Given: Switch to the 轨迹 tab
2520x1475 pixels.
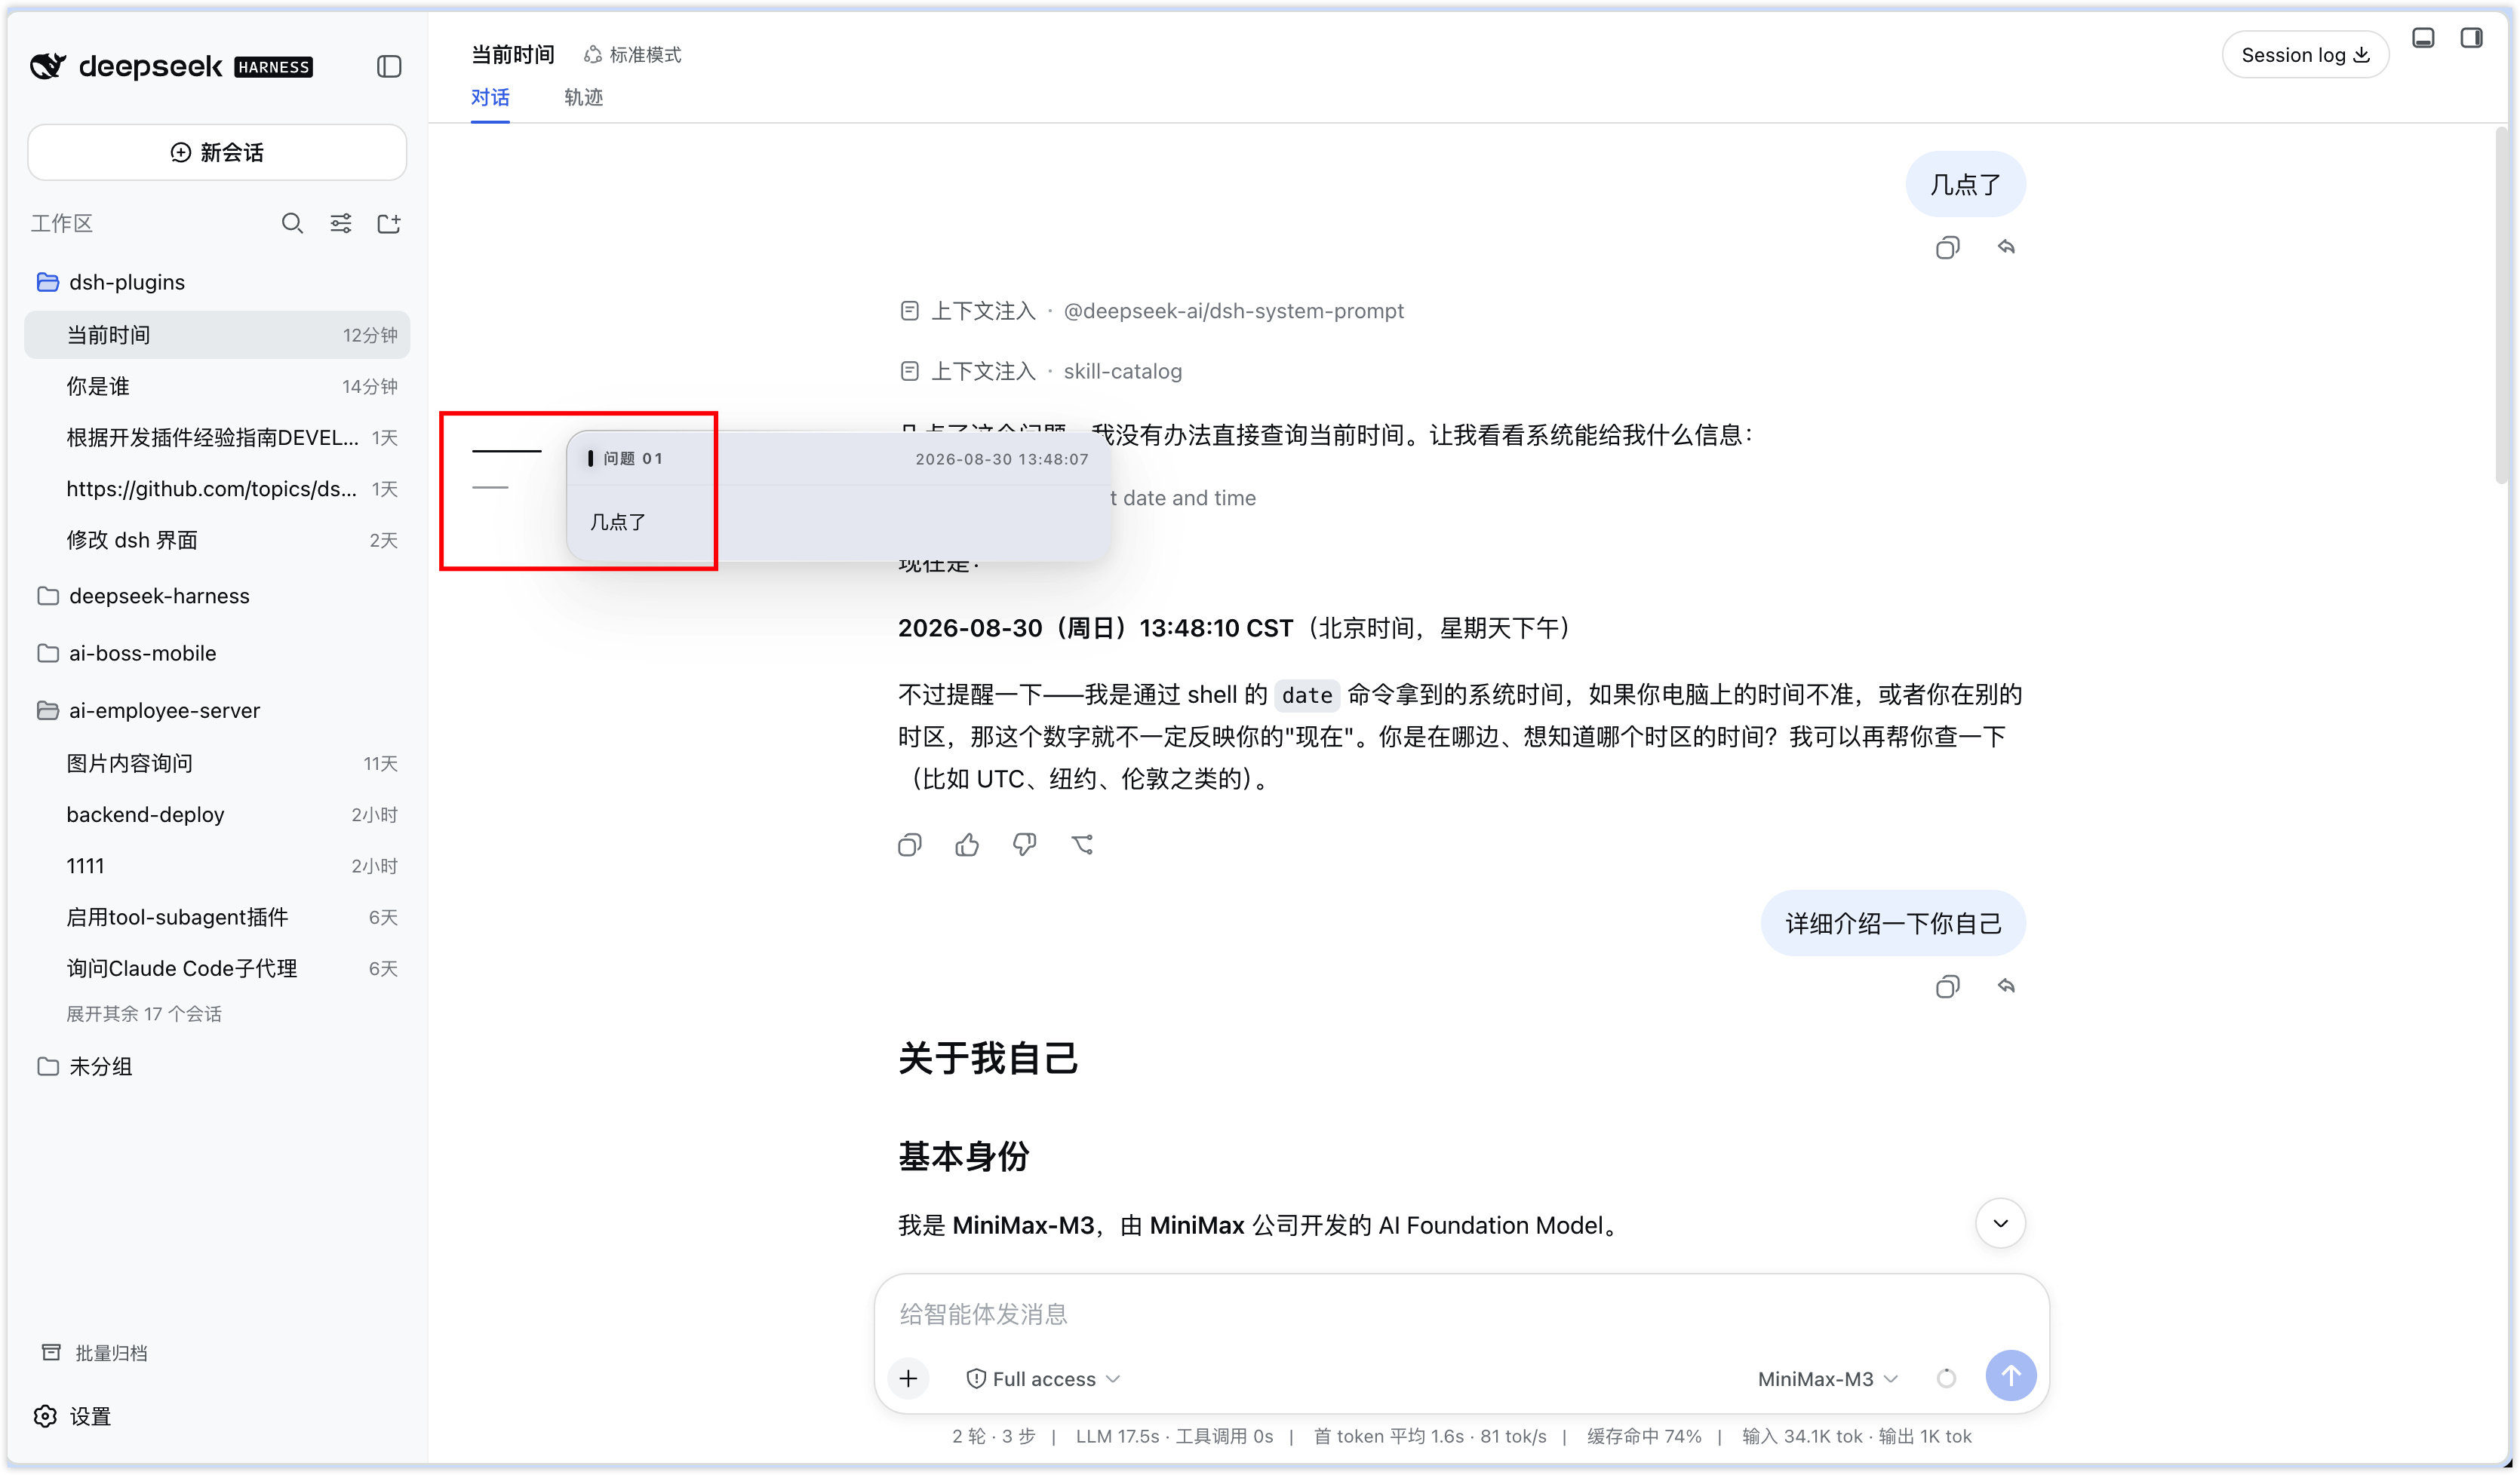Looking at the screenshot, I should [584, 98].
